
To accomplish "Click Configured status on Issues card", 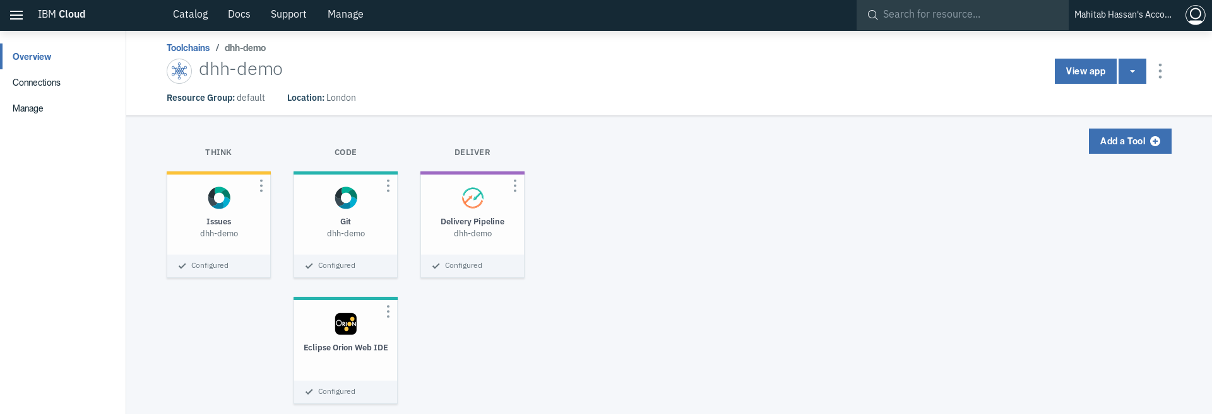I will tap(203, 266).
